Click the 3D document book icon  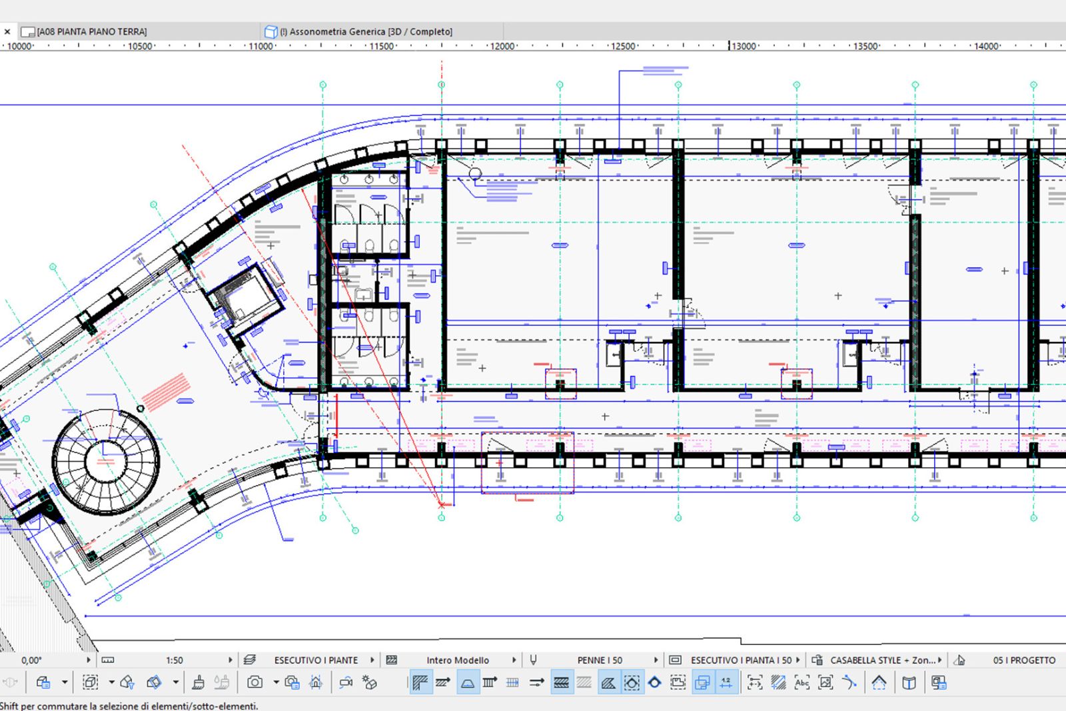tap(909, 682)
